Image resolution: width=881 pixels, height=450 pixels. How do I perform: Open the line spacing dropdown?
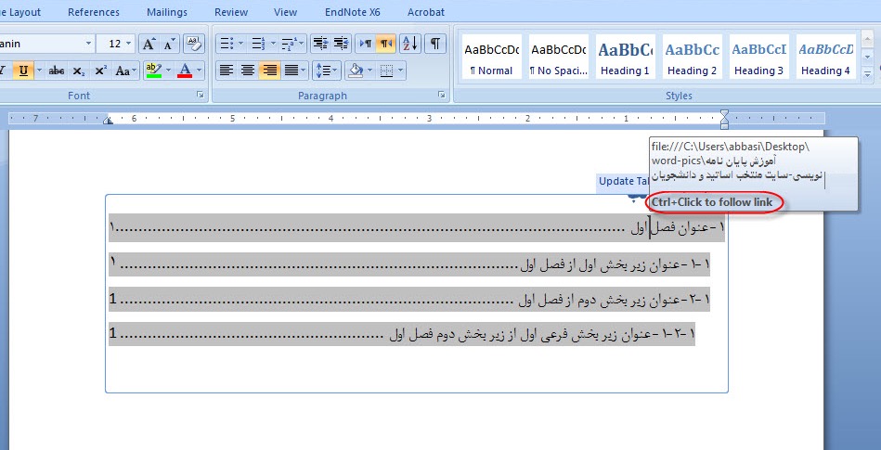pyautogui.click(x=324, y=71)
